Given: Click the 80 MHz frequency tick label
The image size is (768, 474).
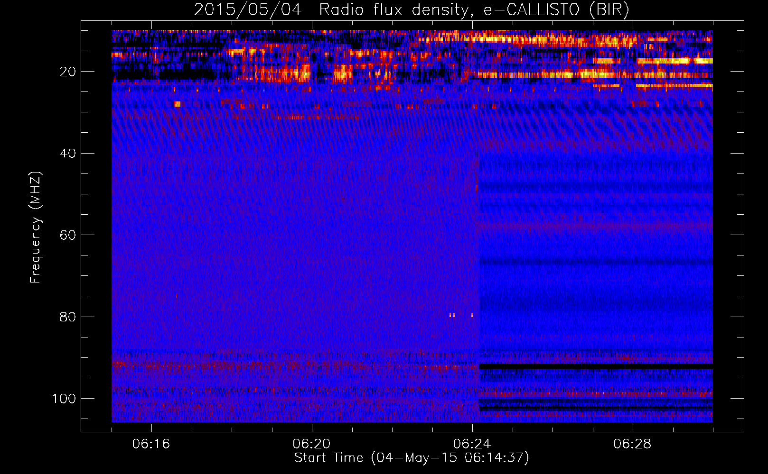Looking at the screenshot, I should click(68, 317).
